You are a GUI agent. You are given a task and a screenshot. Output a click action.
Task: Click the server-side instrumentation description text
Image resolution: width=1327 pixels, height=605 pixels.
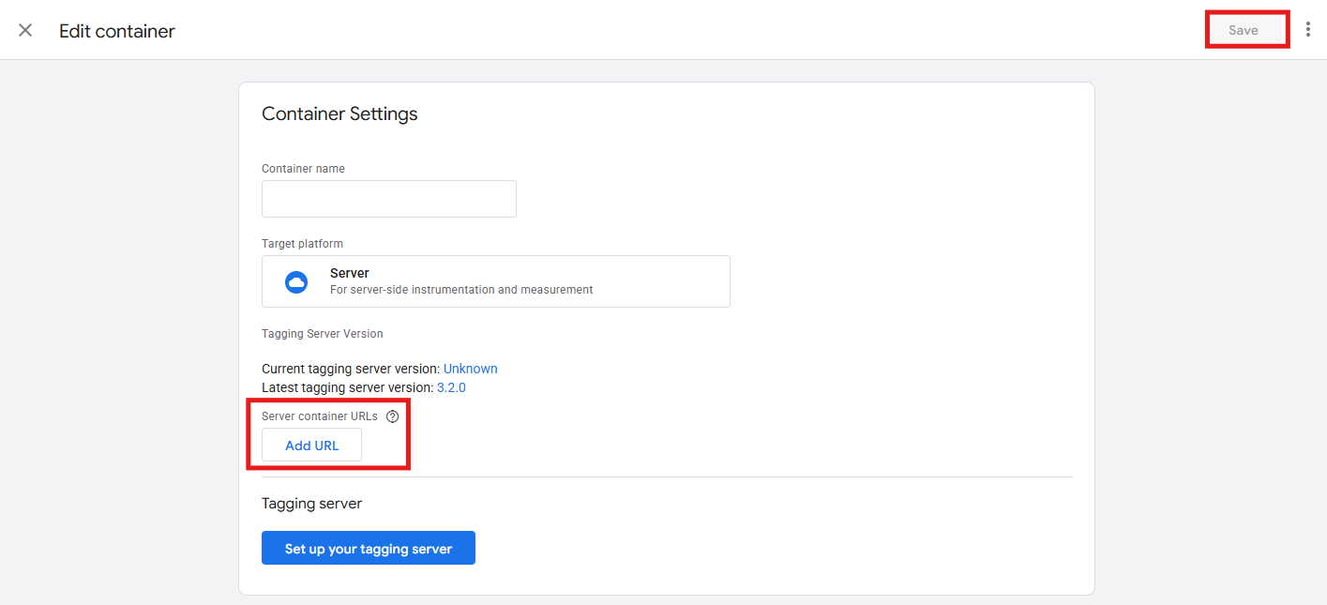point(461,290)
